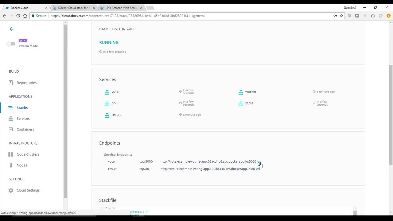The width and height of the screenshot is (393, 221).
Task: Click the sidebar vertical scrollbar
Action: (65, 110)
